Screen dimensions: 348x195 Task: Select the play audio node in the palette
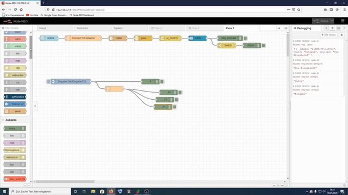pos(15,179)
